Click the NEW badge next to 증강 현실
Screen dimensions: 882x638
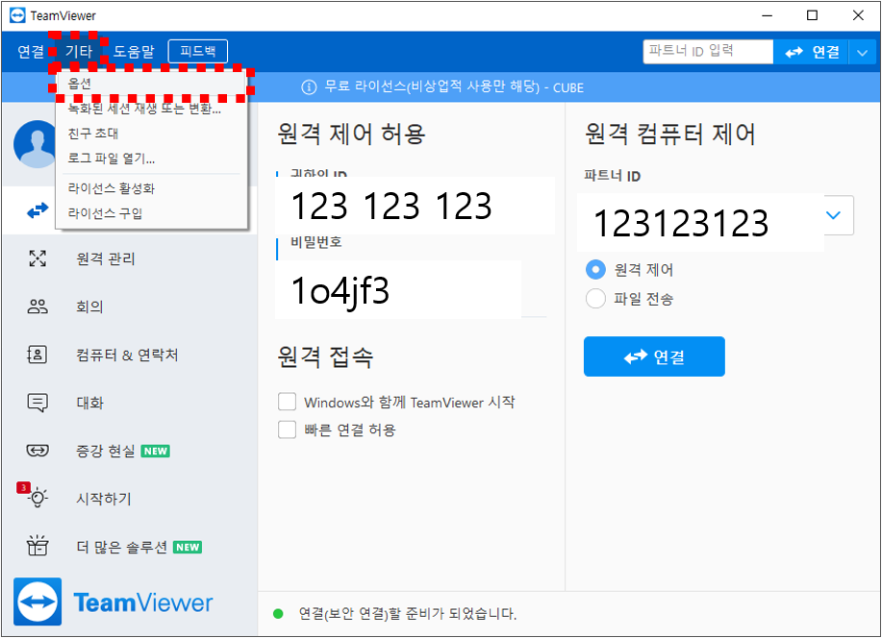155,451
